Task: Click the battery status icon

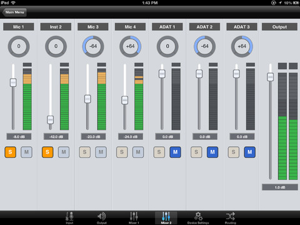Action: pyautogui.click(x=296, y=2)
